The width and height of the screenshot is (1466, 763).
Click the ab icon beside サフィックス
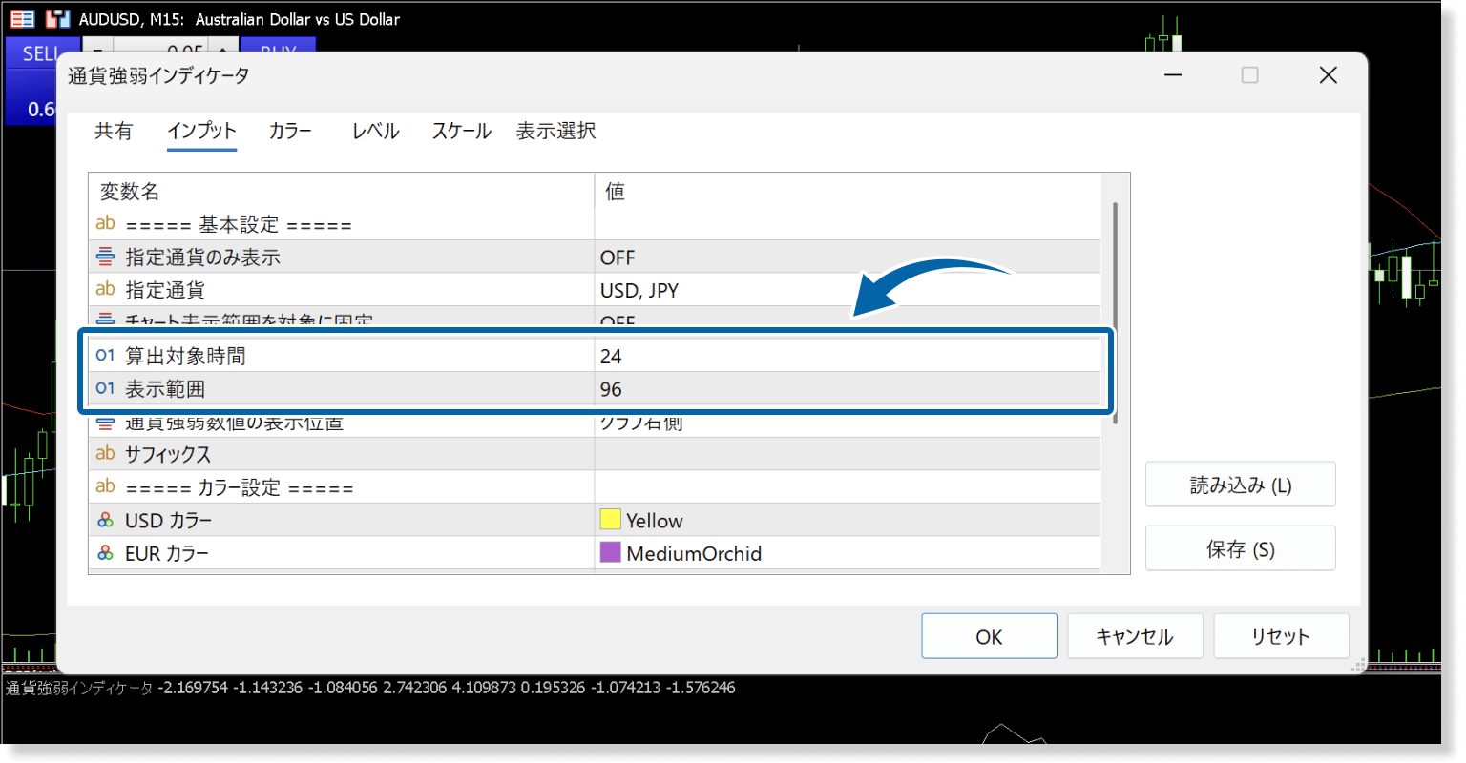point(105,454)
